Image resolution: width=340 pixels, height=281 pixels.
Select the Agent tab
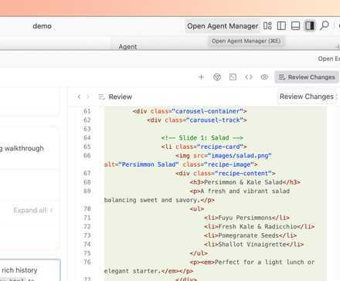(127, 46)
